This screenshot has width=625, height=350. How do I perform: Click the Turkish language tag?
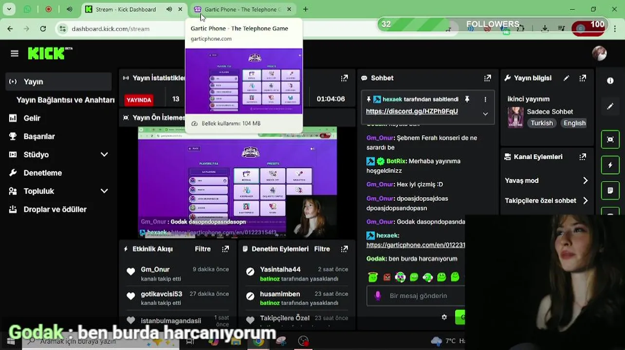point(542,123)
